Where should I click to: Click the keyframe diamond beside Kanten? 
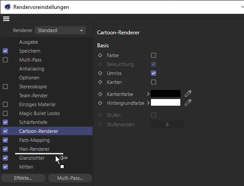pos(100,82)
